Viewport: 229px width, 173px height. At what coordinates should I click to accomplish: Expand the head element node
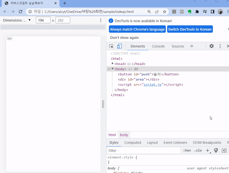click(113, 63)
